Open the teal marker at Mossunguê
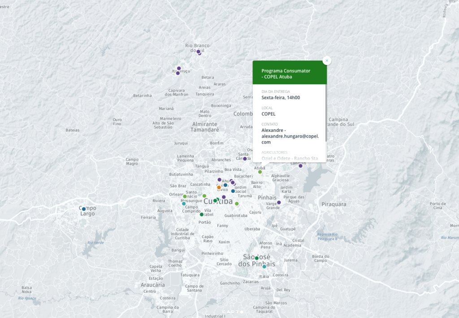The width and height of the screenshot is (459, 318). pyautogui.click(x=184, y=204)
